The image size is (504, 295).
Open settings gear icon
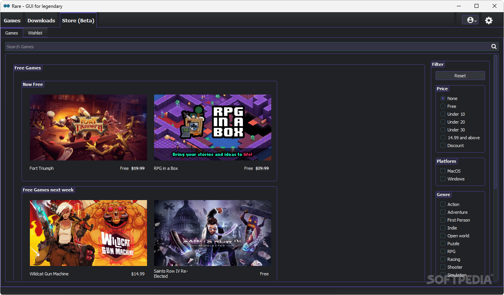point(489,20)
